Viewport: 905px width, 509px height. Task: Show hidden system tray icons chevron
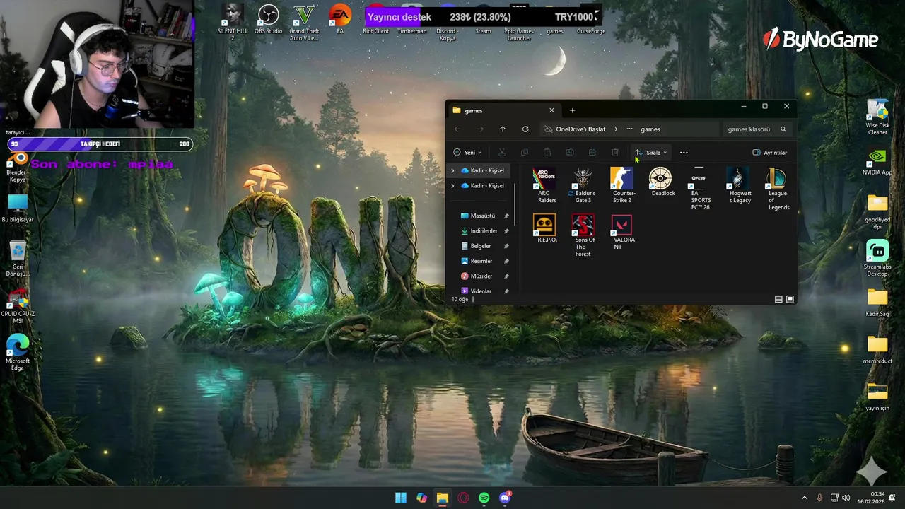tap(804, 498)
